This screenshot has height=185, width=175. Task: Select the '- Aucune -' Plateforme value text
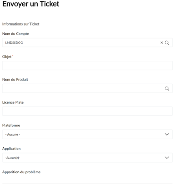[x=13, y=134]
